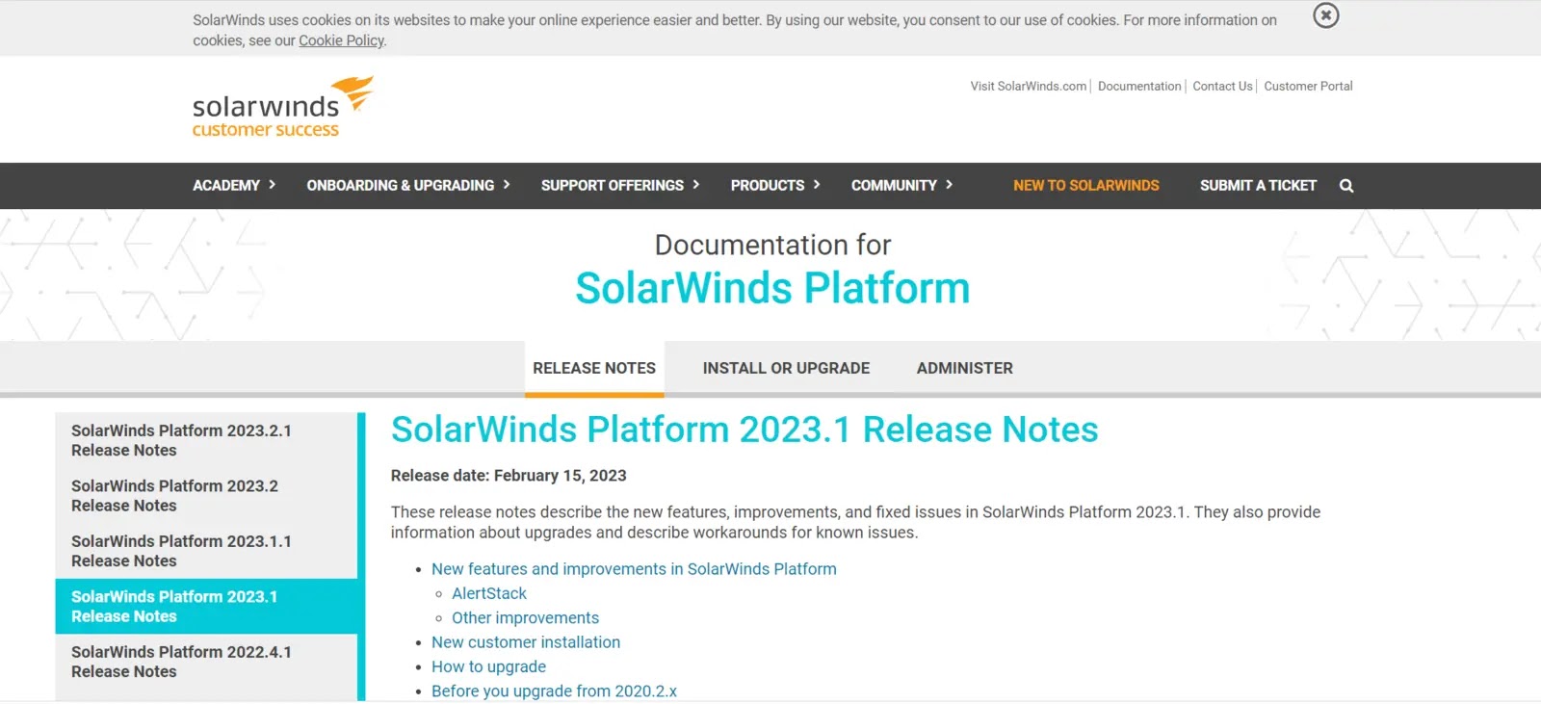1541x704 pixels.
Task: Open SolarWinds Platform 2023.2.1 Release Notes
Action: pos(206,440)
